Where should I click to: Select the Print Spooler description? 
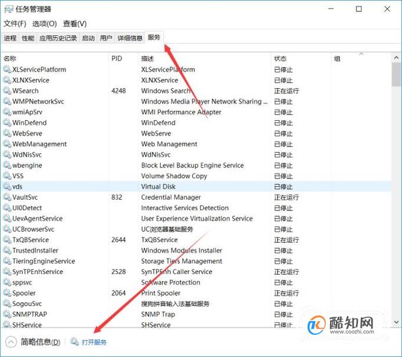pos(160,293)
